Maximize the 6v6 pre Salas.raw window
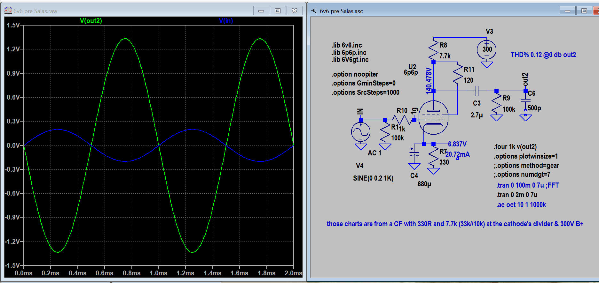 (x=278, y=11)
